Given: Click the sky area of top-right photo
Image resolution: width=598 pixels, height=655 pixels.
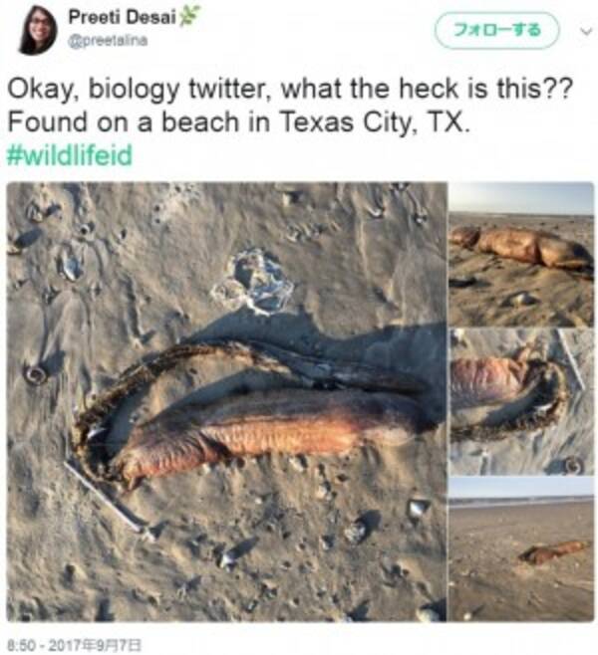Looking at the screenshot, I should 522,198.
